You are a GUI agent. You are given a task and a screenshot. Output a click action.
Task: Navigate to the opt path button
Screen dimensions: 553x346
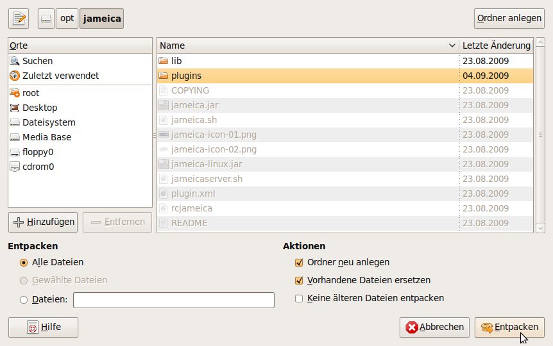click(67, 19)
